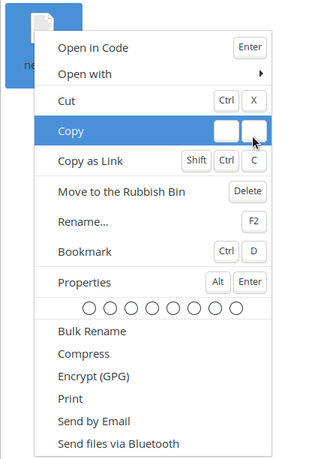Select Send by Email
Image resolution: width=312 pixels, height=459 pixels.
[153, 421]
